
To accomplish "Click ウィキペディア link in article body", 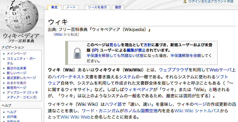I will 139,90.
